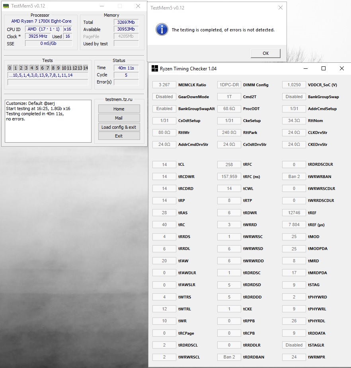Open the Home link in TestMem5
The width and height of the screenshot is (351, 368).
119,109
